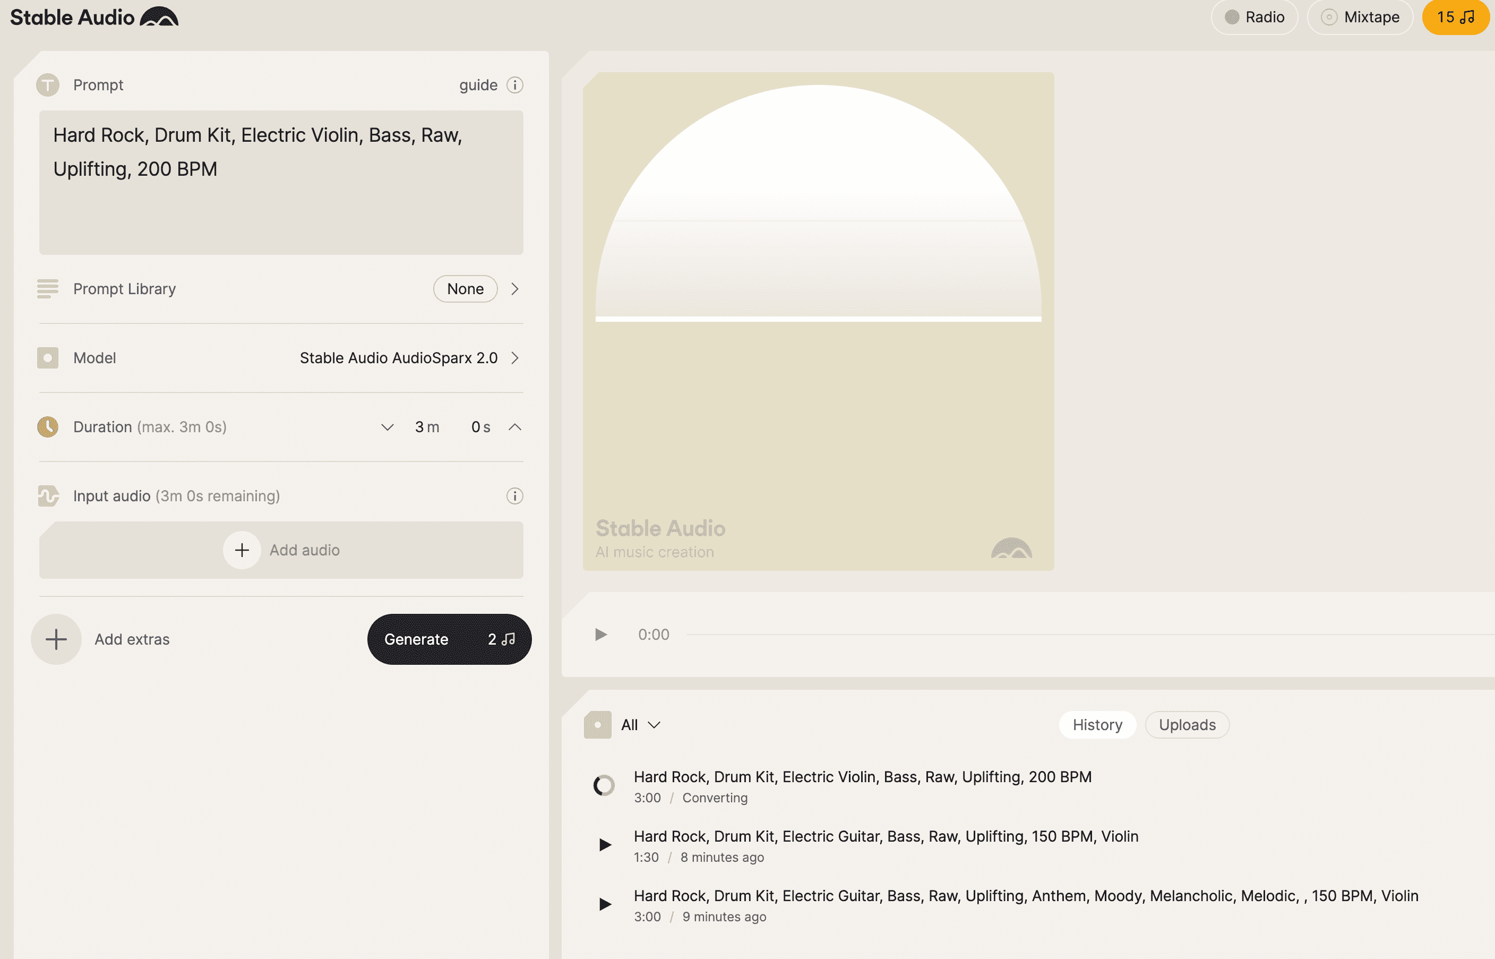This screenshot has width=1495, height=959.
Task: Open the All filter dropdown
Action: pos(640,725)
